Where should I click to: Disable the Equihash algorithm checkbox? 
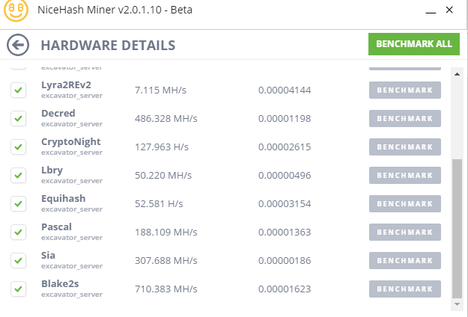coord(19,204)
